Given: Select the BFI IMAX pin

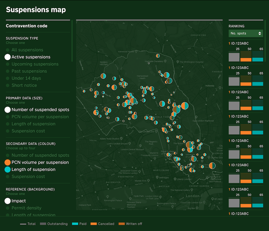Looking at the screenshot, I should pos(213,199).
